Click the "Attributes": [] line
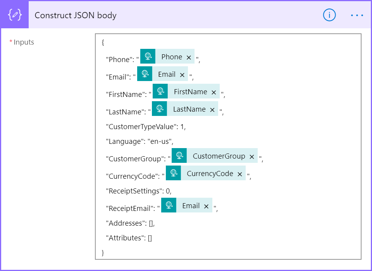Image resolution: width=372 pixels, height=271 pixels. tap(129, 238)
